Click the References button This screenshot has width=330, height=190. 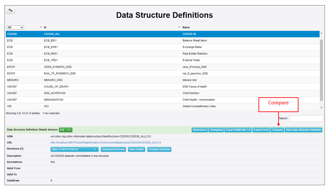pyautogui.click(x=200, y=130)
